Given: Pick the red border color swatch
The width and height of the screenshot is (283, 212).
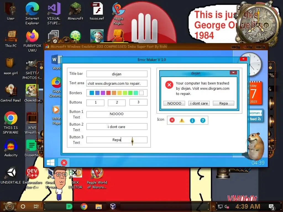Looking at the screenshot, I should 108,93.
